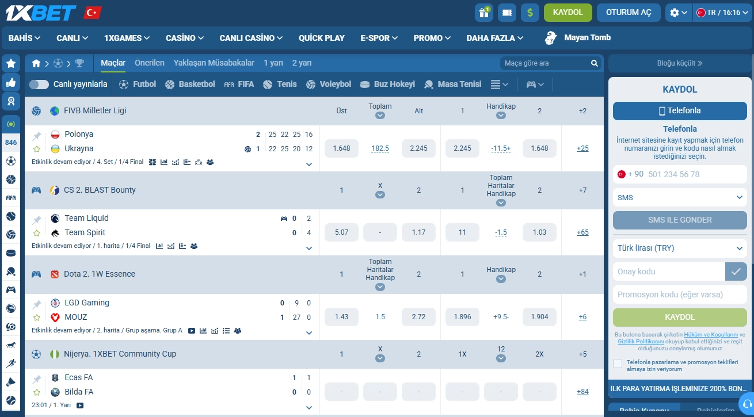Select the horse racing sidebar icon
The width and height of the screenshot is (754, 417).
[x=11, y=345]
